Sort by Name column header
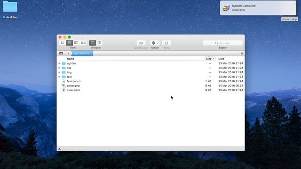Image resolution: width=301 pixels, height=169 pixels. tap(71, 59)
